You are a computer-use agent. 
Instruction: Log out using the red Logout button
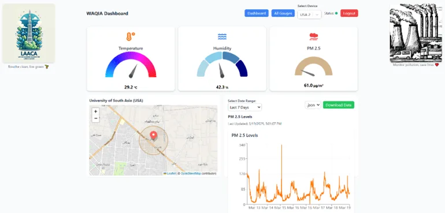[x=349, y=13]
